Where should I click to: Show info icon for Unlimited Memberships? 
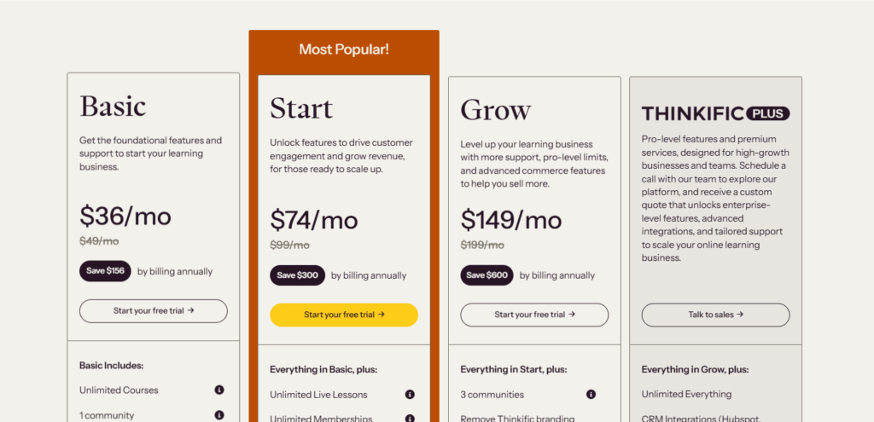[410, 419]
